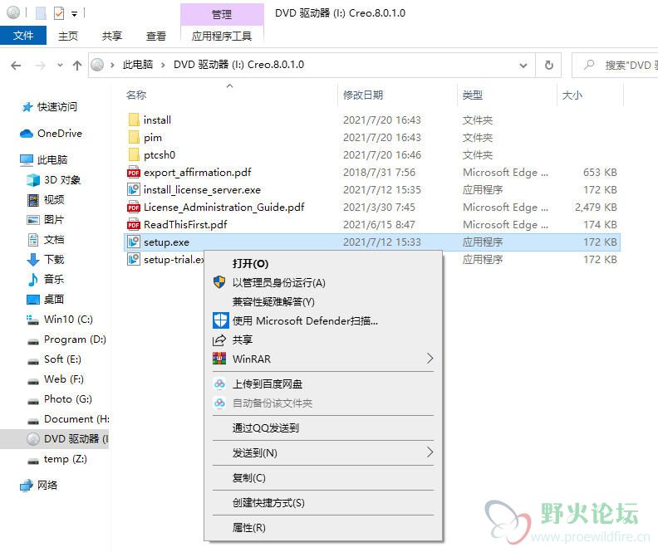The image size is (658, 552).
Task: Sort by 名称 column header
Action: click(x=136, y=95)
